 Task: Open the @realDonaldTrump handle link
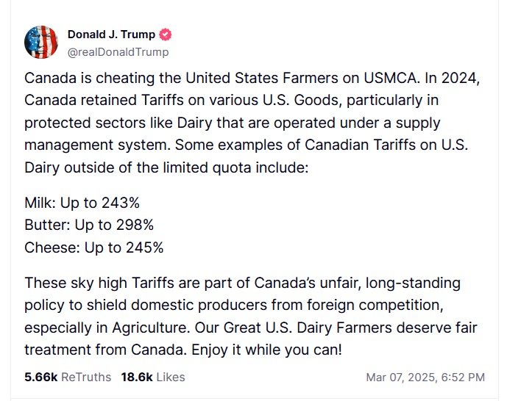tap(118, 51)
